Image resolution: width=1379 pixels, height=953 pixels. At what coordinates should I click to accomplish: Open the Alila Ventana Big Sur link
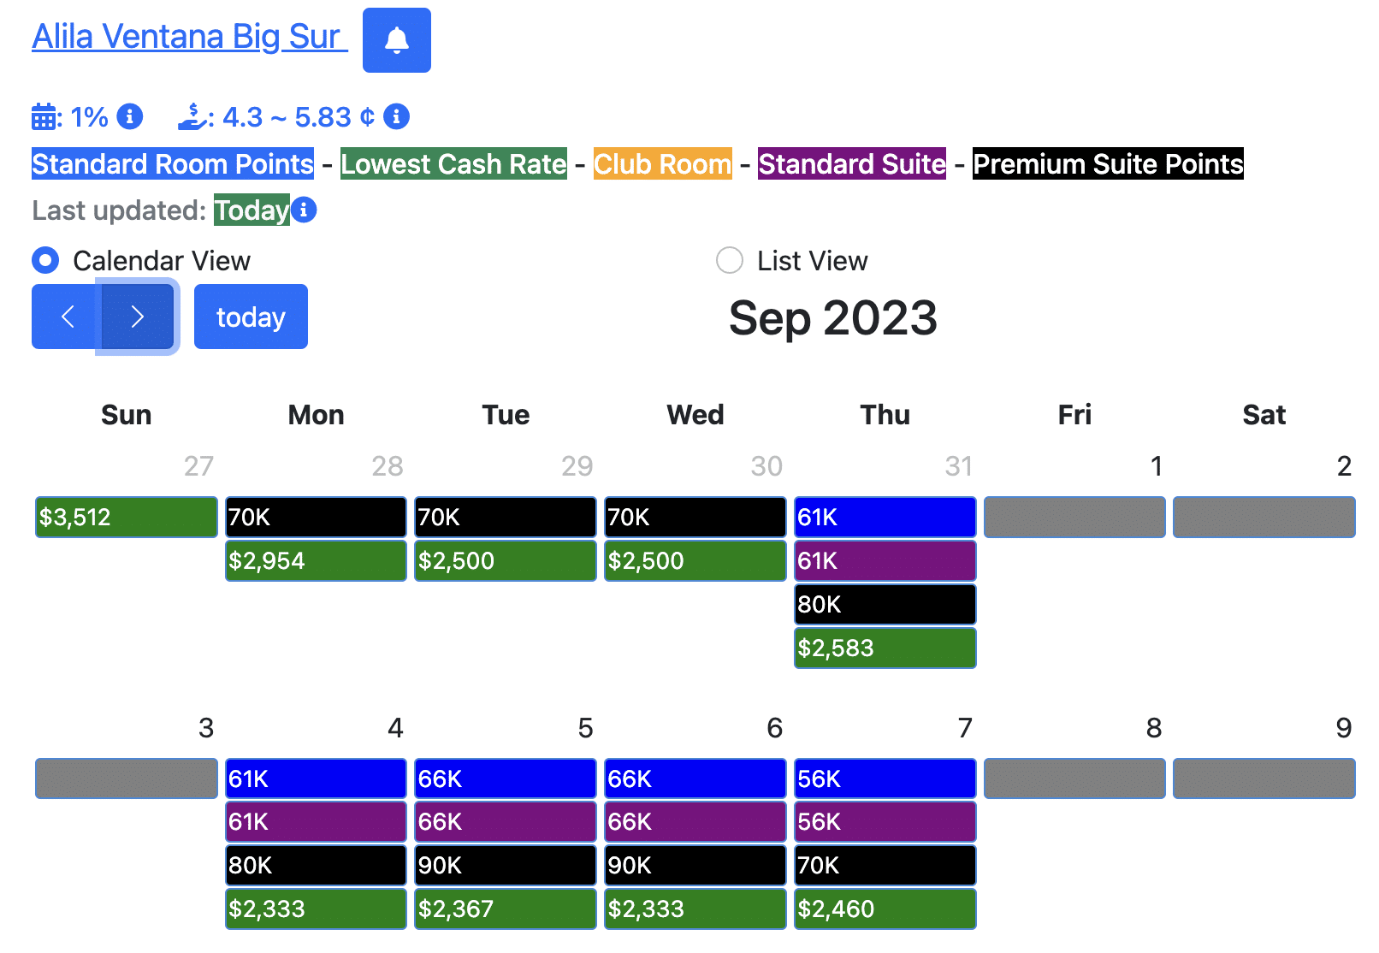click(x=189, y=37)
